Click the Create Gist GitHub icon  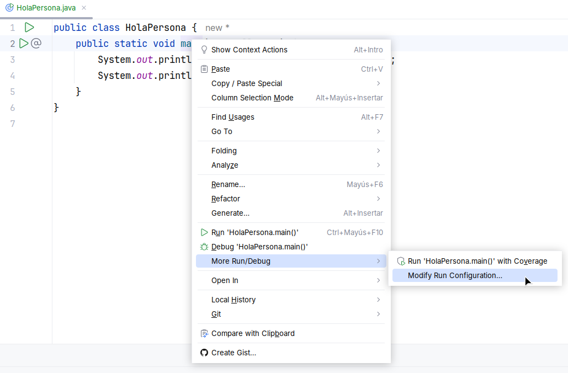tap(204, 353)
